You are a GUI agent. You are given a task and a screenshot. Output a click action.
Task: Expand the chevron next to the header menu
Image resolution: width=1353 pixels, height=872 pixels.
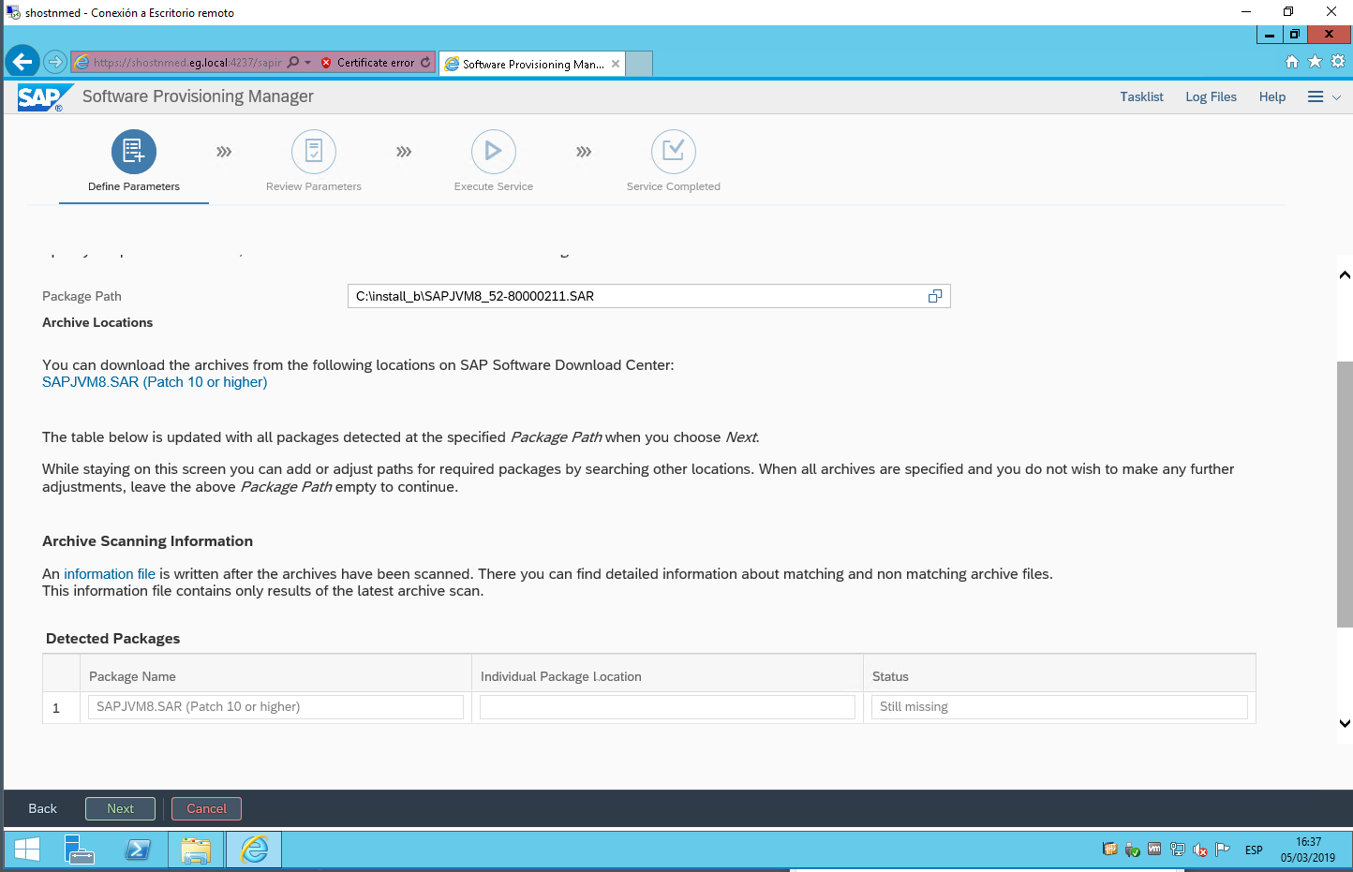coord(1337,97)
